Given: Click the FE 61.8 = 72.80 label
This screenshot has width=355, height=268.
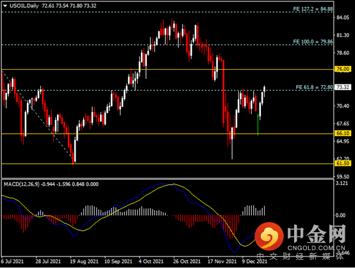Looking at the screenshot, I should click(314, 87).
